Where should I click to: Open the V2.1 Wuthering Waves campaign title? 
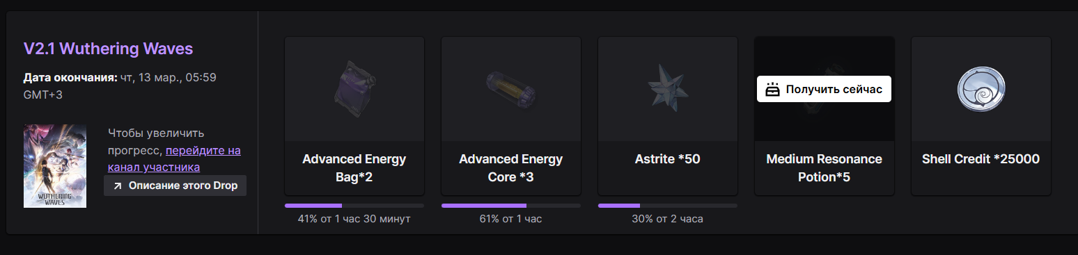(108, 49)
